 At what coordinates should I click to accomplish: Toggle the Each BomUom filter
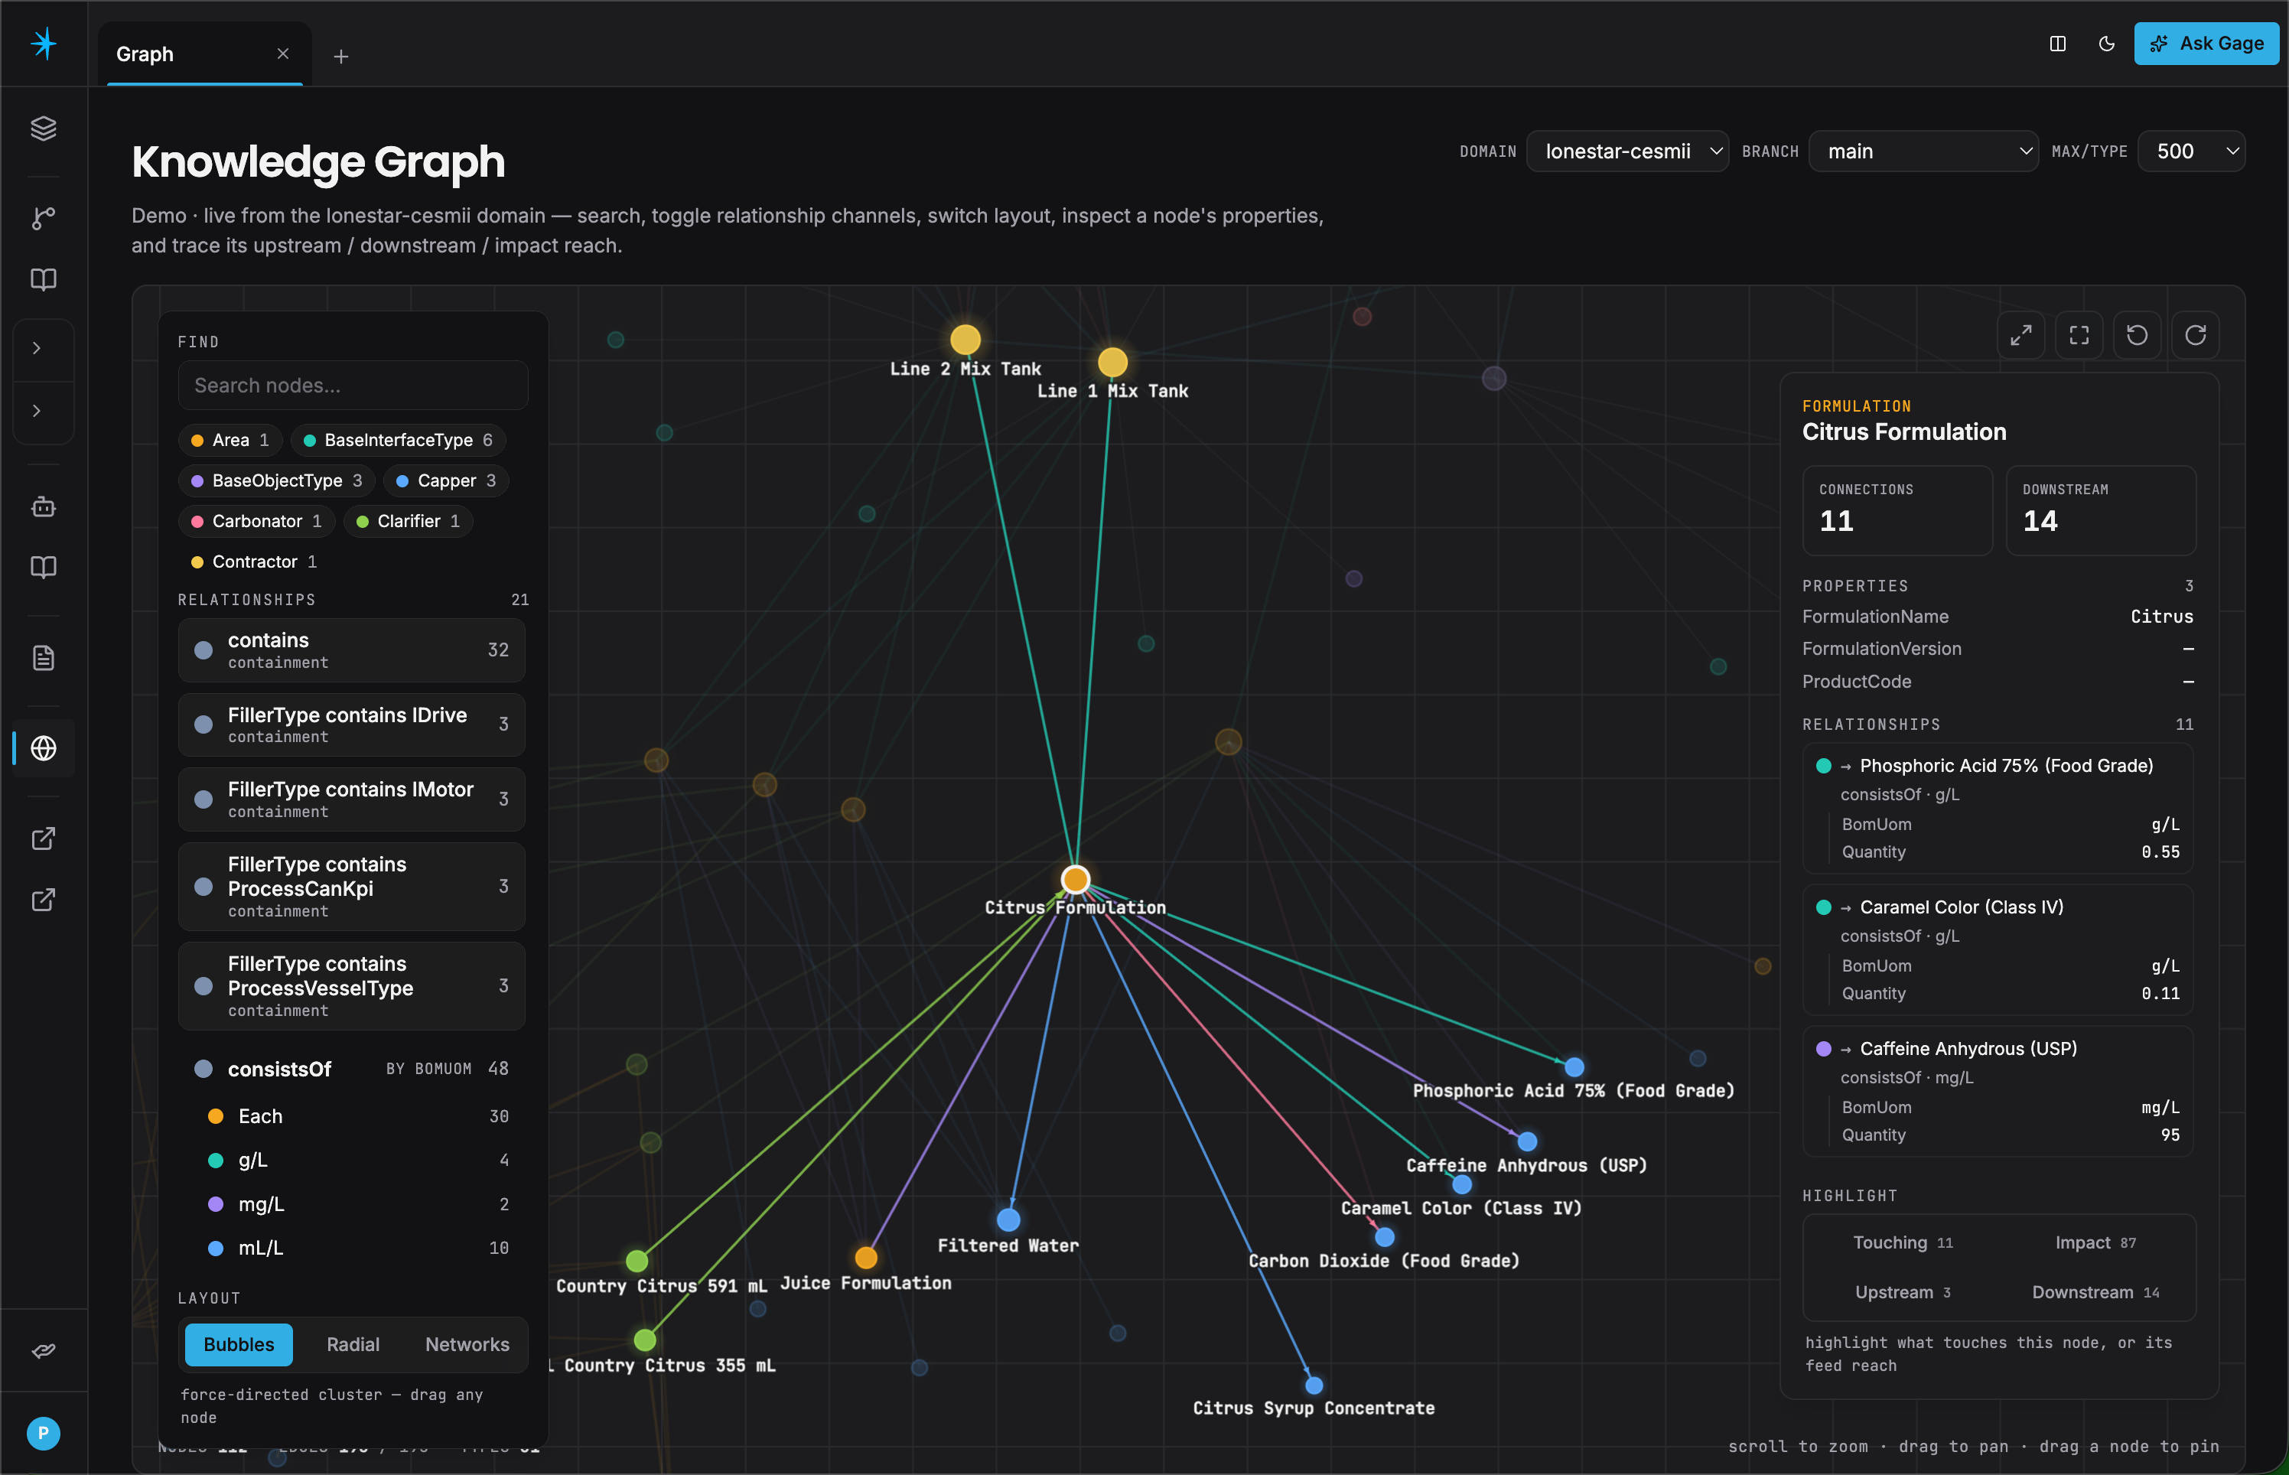[357, 1116]
